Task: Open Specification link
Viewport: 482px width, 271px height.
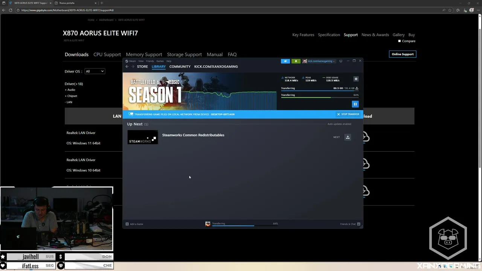Action: click(329, 35)
